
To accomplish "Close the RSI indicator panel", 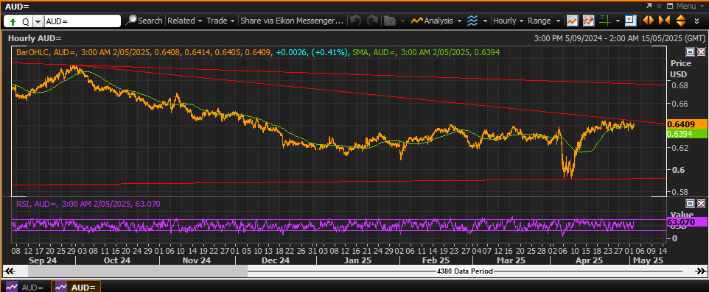I will (x=701, y=203).
